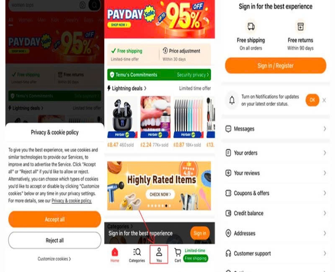
Task: Expand Messages row chevron
Action: [325, 129]
